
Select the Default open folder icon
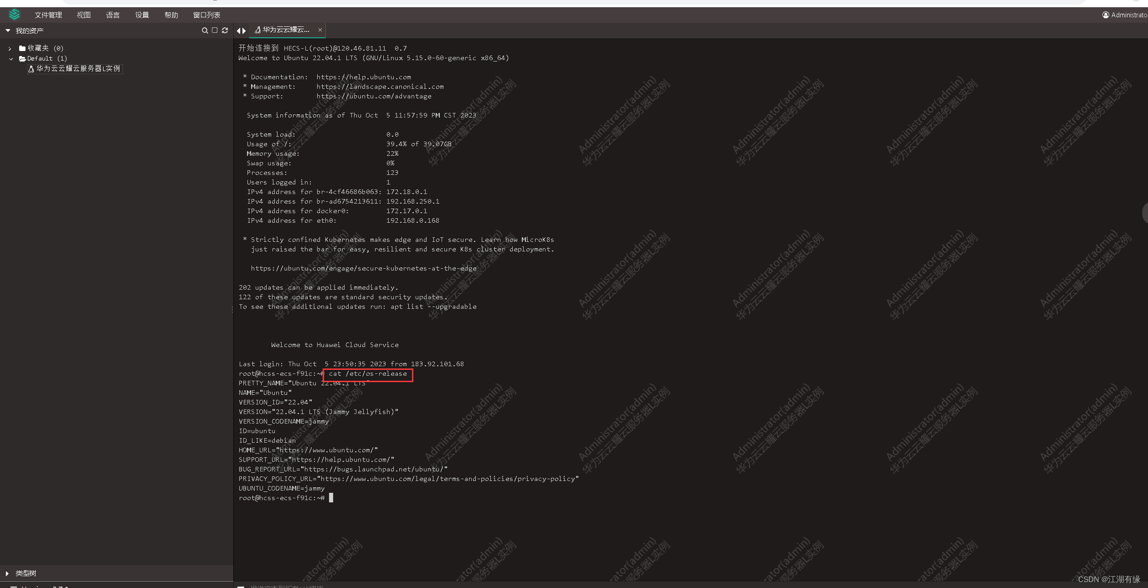22,58
